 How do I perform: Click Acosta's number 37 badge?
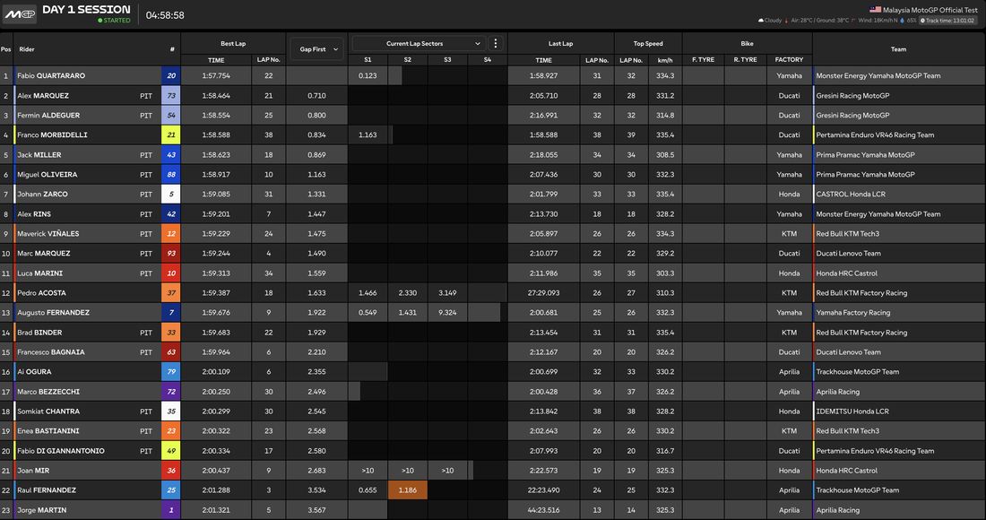coord(171,292)
